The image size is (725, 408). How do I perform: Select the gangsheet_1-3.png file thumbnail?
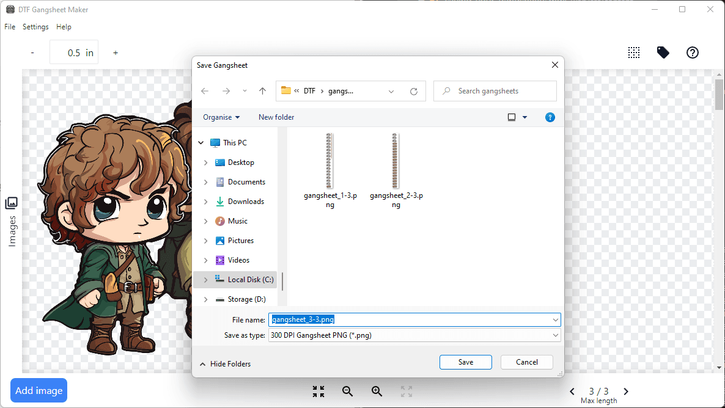pos(329,162)
